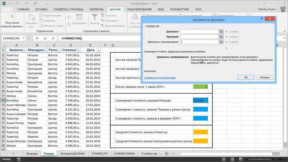The width and height of the screenshot is (288, 162).
Task: Open the Стоимость column filter dropdown
Action: 78,50
